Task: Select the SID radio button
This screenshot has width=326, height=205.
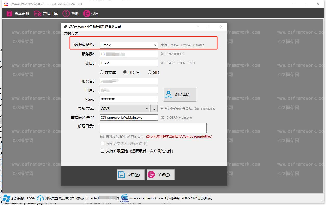Action: [x=149, y=72]
